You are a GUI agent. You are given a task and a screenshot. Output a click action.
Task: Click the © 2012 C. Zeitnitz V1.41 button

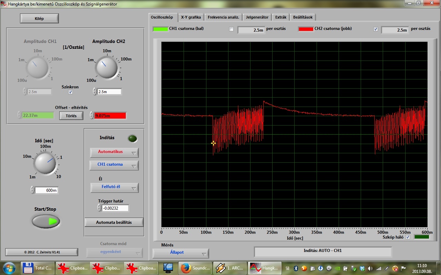click(42, 252)
